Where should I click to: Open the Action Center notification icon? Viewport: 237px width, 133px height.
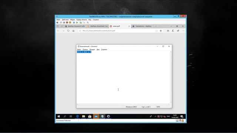tap(182, 116)
